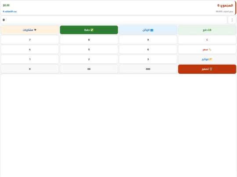
Task: Click the سعر الصرف exchange rate text
Action: click(x=224, y=11)
